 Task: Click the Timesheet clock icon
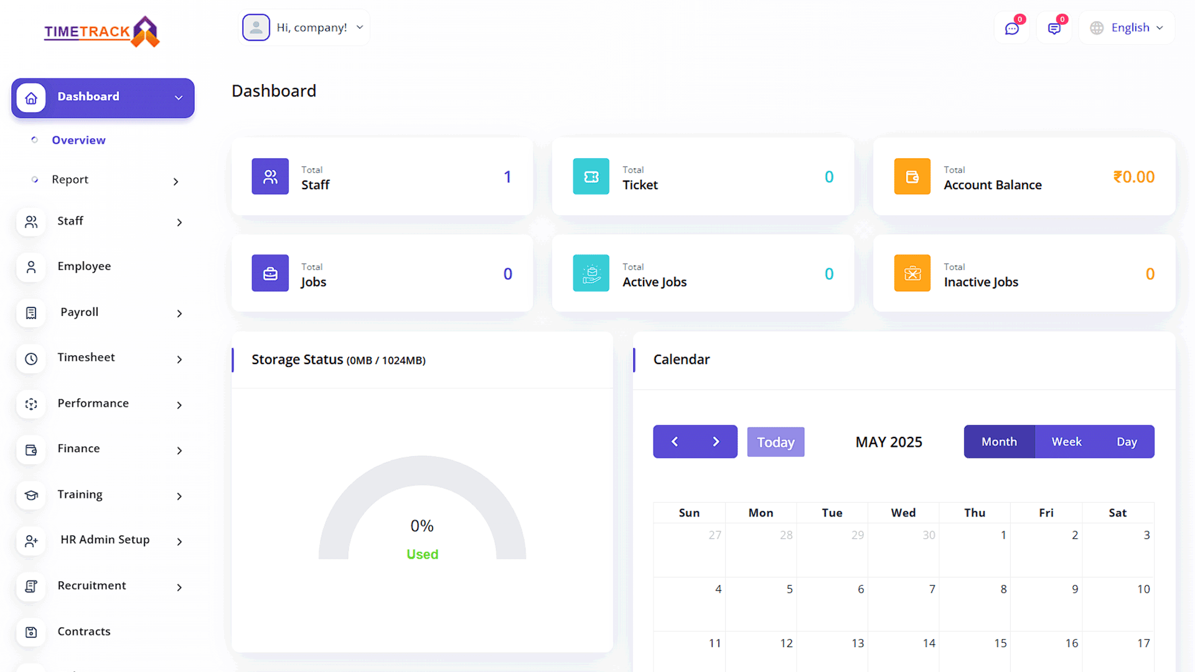click(x=31, y=359)
